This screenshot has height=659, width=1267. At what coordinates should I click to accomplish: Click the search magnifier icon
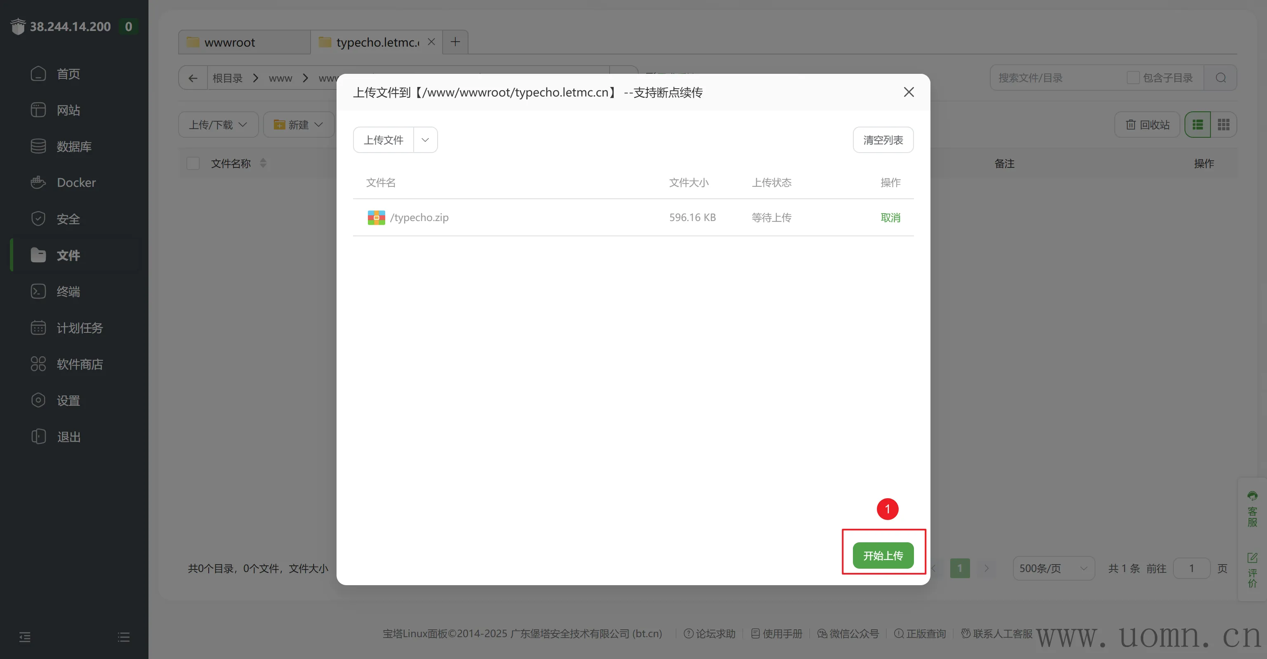click(x=1220, y=78)
